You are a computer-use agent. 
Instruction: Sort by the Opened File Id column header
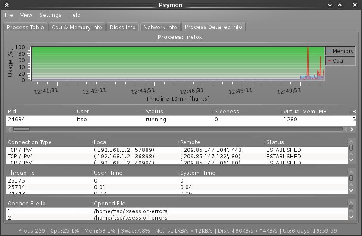point(49,203)
